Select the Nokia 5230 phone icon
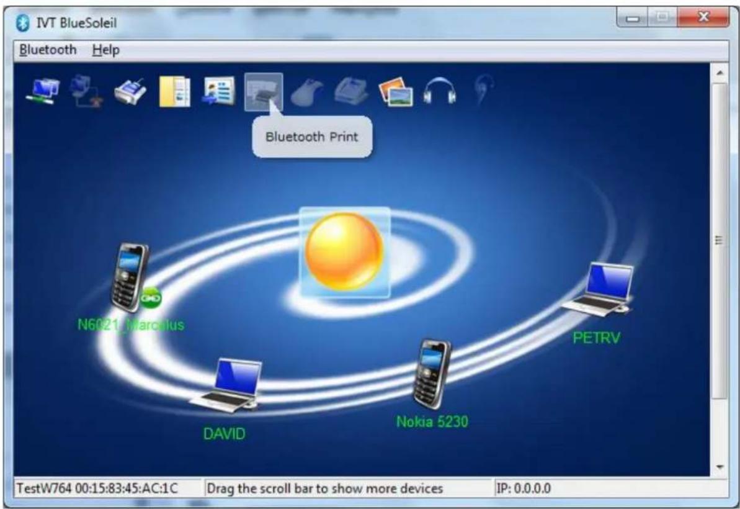 pos(431,374)
